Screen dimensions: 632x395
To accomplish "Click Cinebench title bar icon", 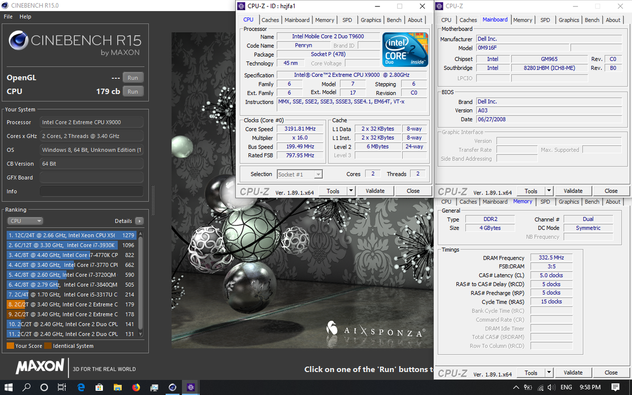I will [5, 5].
